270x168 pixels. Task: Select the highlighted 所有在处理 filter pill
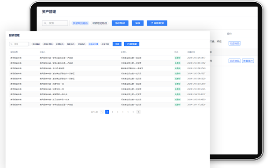[93, 44]
